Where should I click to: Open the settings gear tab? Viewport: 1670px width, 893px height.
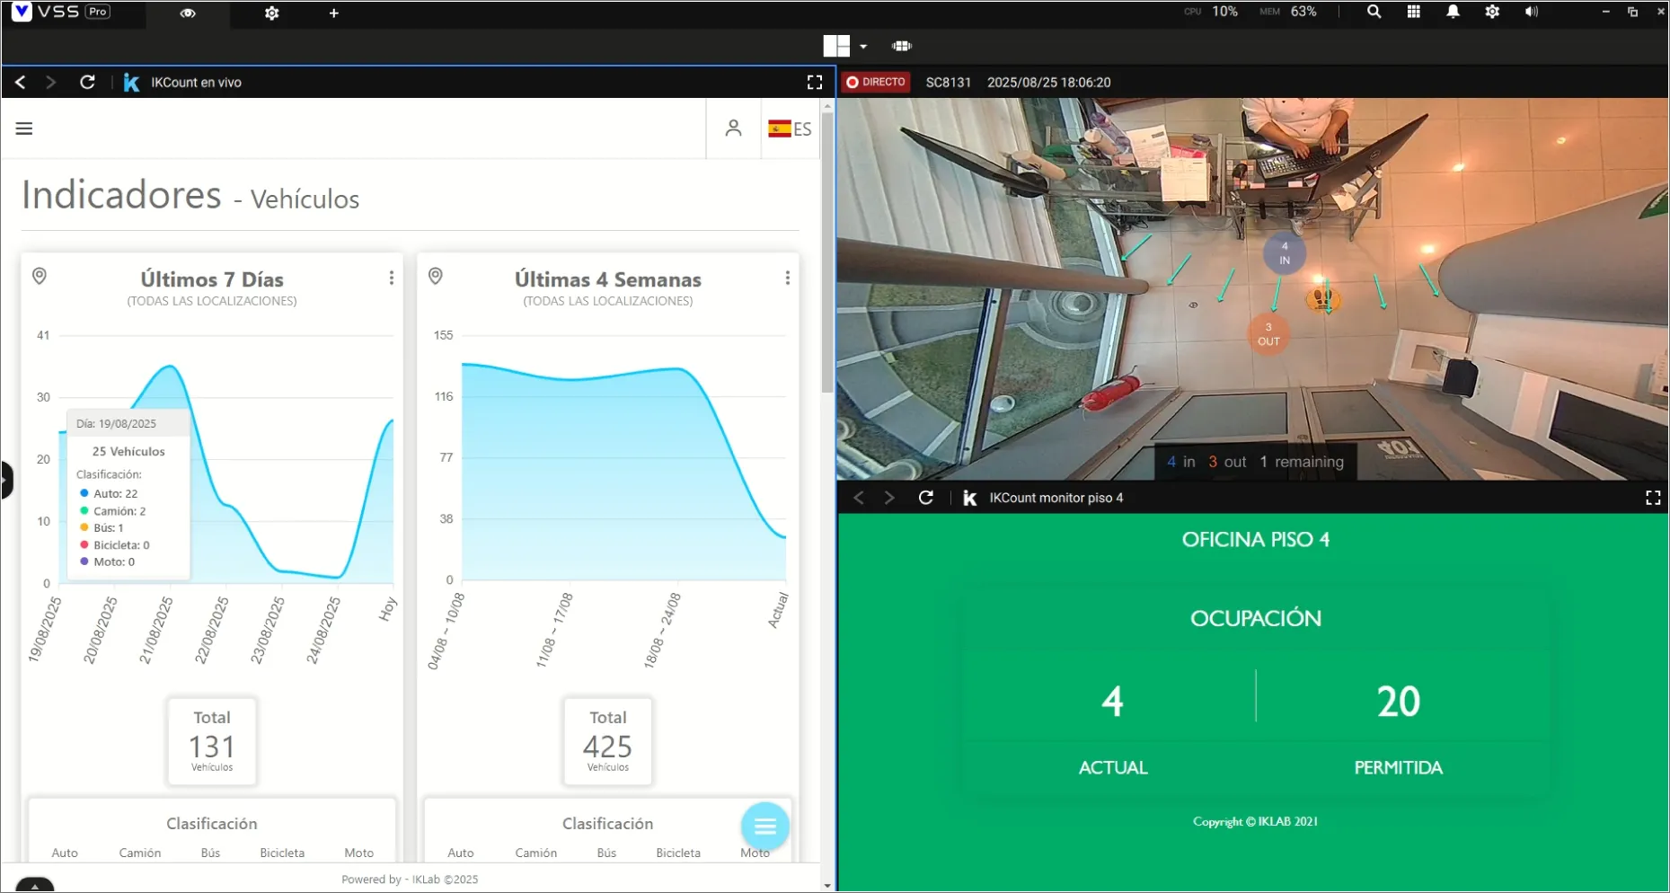pos(271,13)
